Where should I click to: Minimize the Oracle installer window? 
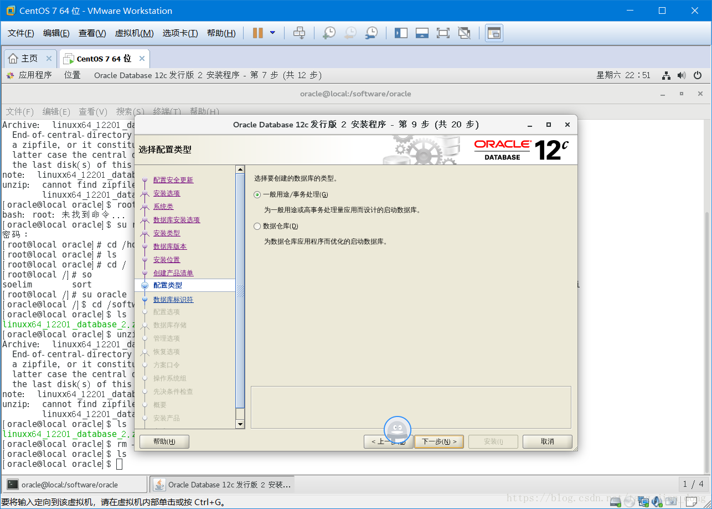530,125
